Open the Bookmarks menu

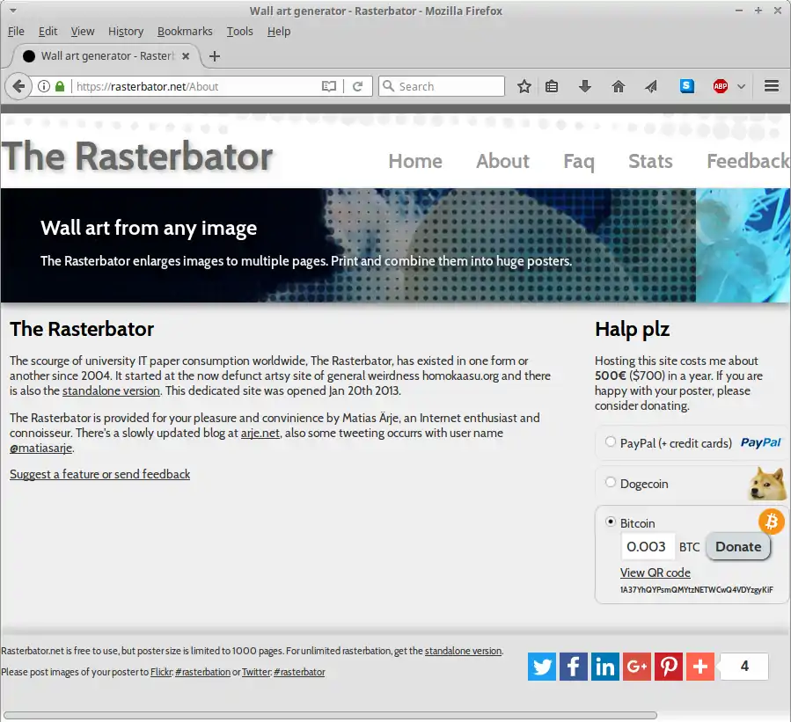185,31
